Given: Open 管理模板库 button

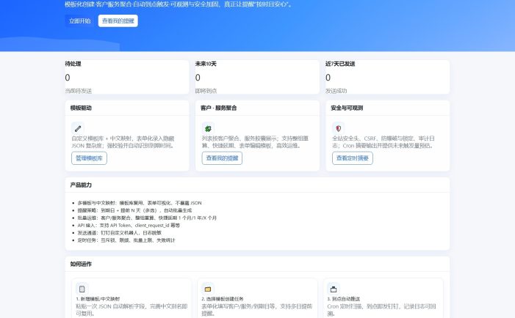Looking at the screenshot, I should coord(89,158).
